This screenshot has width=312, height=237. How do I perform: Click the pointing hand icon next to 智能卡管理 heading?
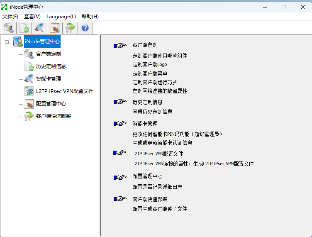pos(120,123)
